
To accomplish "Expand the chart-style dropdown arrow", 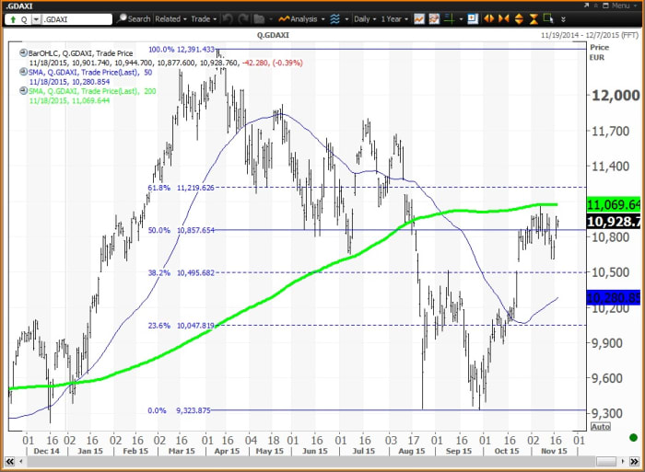I will pyautogui.click(x=346, y=19).
